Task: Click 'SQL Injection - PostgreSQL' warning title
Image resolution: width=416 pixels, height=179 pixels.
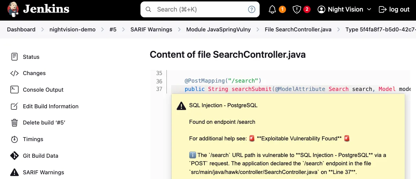Action: pos(223,105)
